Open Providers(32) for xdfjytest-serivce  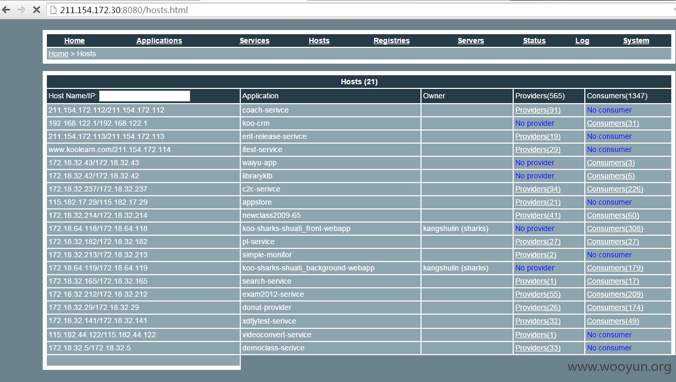[538, 321]
